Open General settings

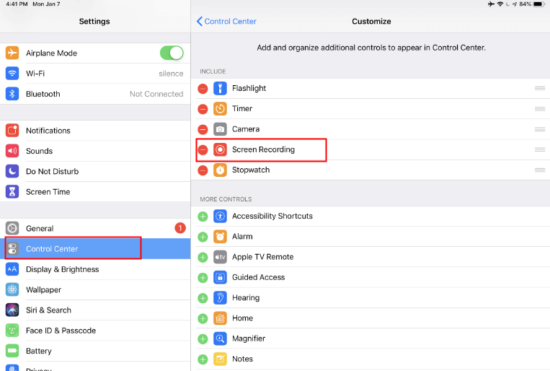click(x=95, y=228)
